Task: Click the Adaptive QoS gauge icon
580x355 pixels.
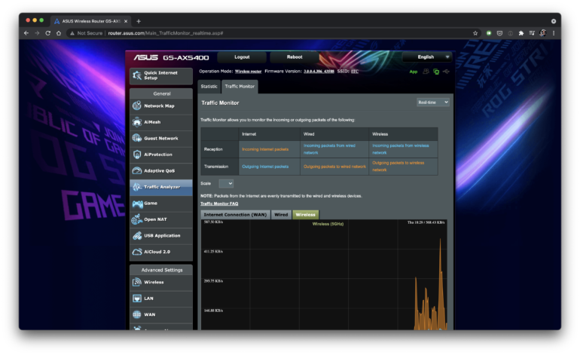Action: tap(137, 170)
